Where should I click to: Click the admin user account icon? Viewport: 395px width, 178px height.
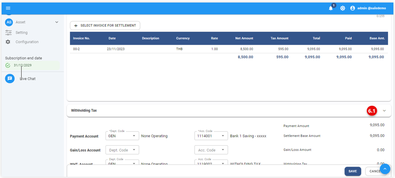pyautogui.click(x=353, y=8)
